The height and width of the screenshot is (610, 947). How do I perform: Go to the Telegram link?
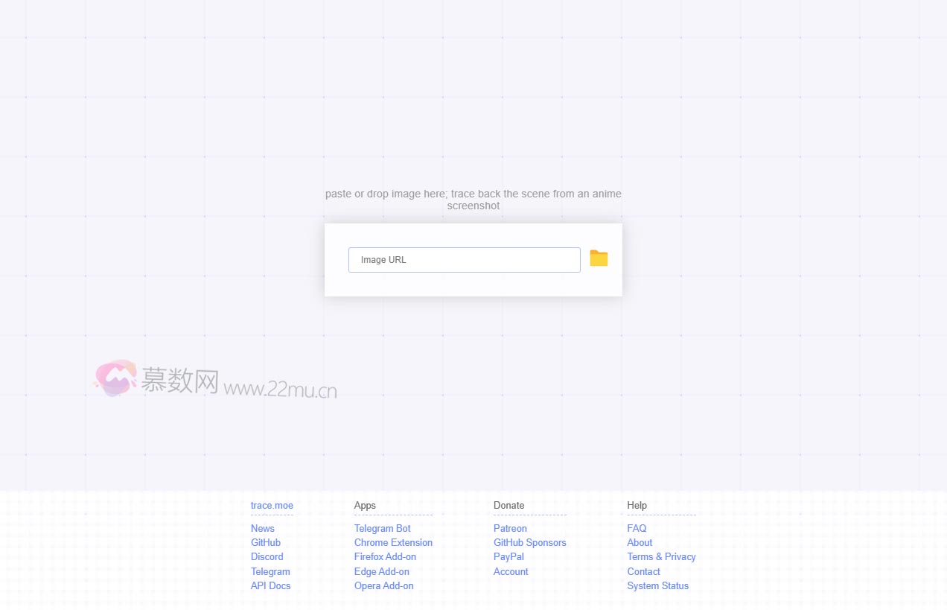pos(270,571)
